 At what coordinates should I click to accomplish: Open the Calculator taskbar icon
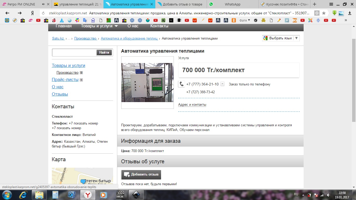(55, 195)
